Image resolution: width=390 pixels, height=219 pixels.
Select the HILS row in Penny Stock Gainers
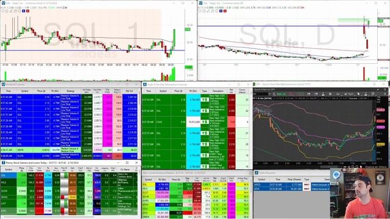point(69,182)
